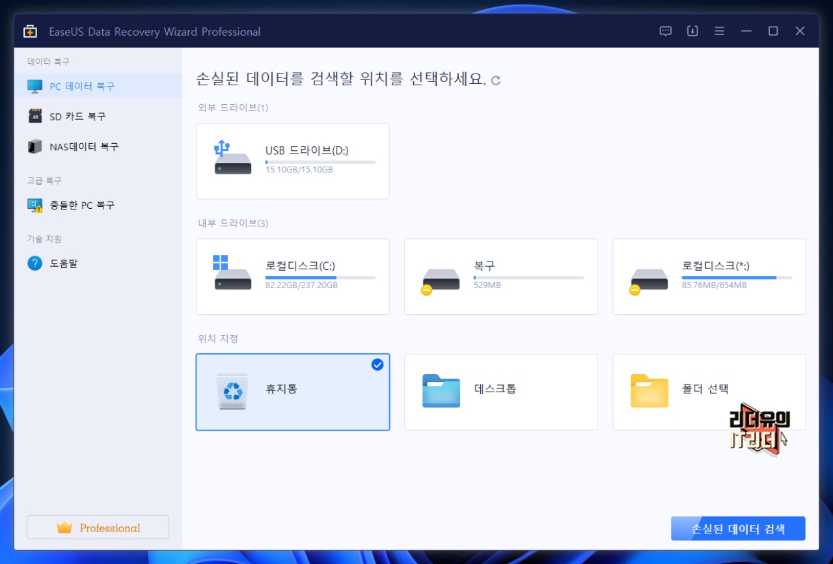Click the yellow folder icon
833x564 pixels.
(x=649, y=390)
